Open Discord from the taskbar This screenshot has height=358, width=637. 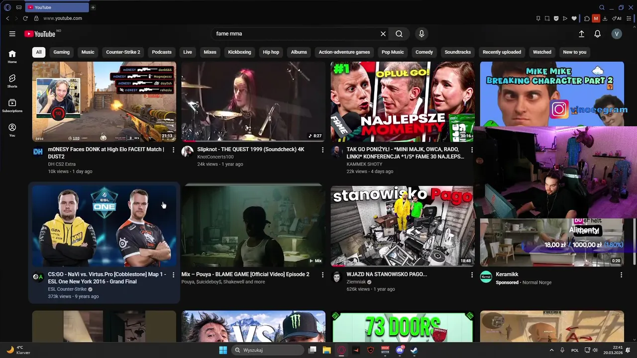(x=400, y=350)
